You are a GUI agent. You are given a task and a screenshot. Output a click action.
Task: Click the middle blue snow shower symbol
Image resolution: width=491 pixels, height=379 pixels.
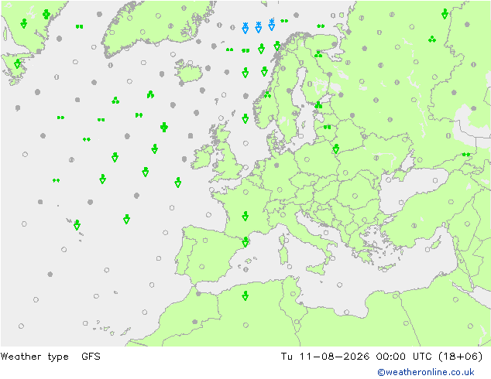[259, 28]
